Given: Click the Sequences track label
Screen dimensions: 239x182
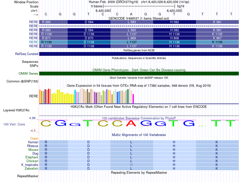Looking at the screenshot, I should (30, 62).
